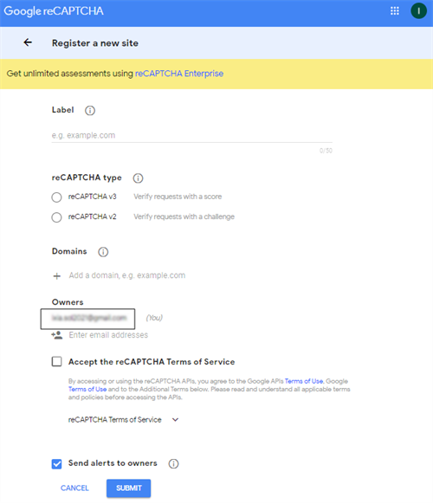Uncheck Send alerts to owners checkbox

click(57, 464)
